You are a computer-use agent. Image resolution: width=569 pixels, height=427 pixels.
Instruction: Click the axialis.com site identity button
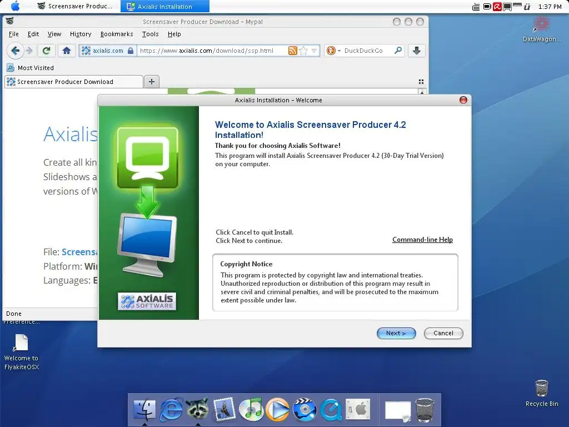(x=107, y=51)
